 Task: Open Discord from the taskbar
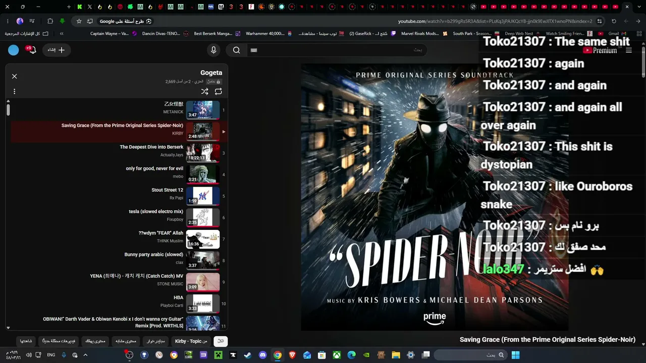tap(262, 355)
